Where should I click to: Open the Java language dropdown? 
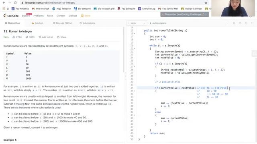tap(137, 23)
